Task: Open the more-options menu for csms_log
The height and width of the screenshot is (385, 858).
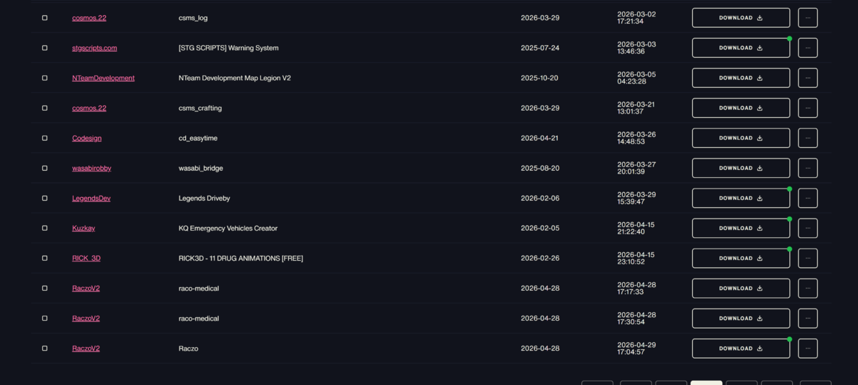Action: pos(807,18)
